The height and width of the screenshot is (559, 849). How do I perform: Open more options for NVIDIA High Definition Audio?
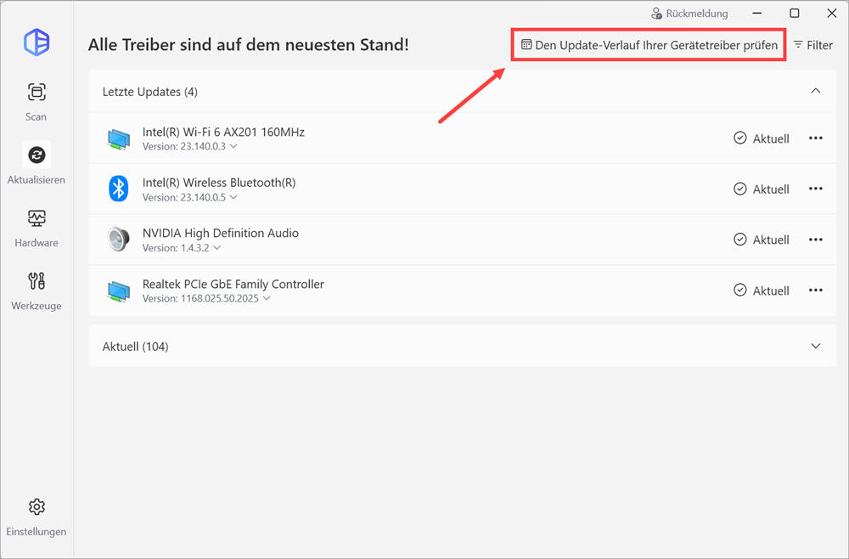coord(815,240)
